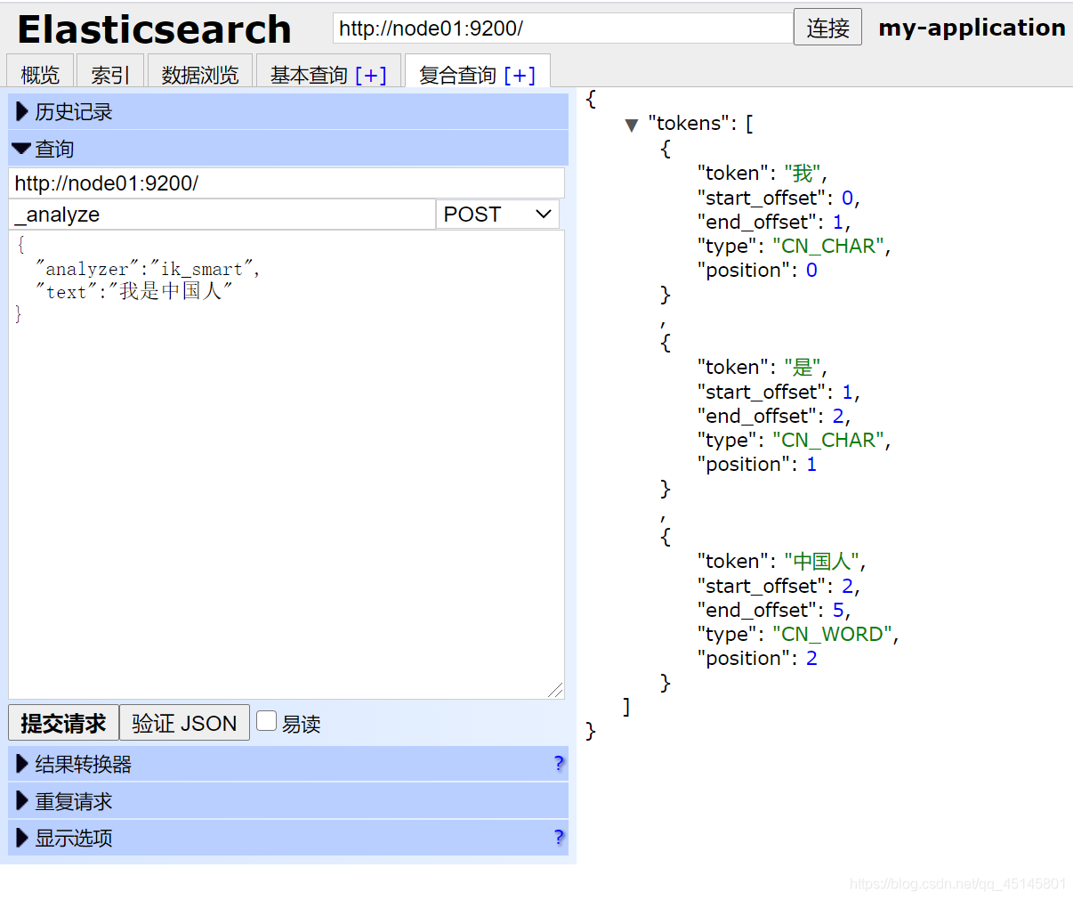The image size is (1073, 900).
Task: Expand the 历史记录 section
Action: click(288, 111)
